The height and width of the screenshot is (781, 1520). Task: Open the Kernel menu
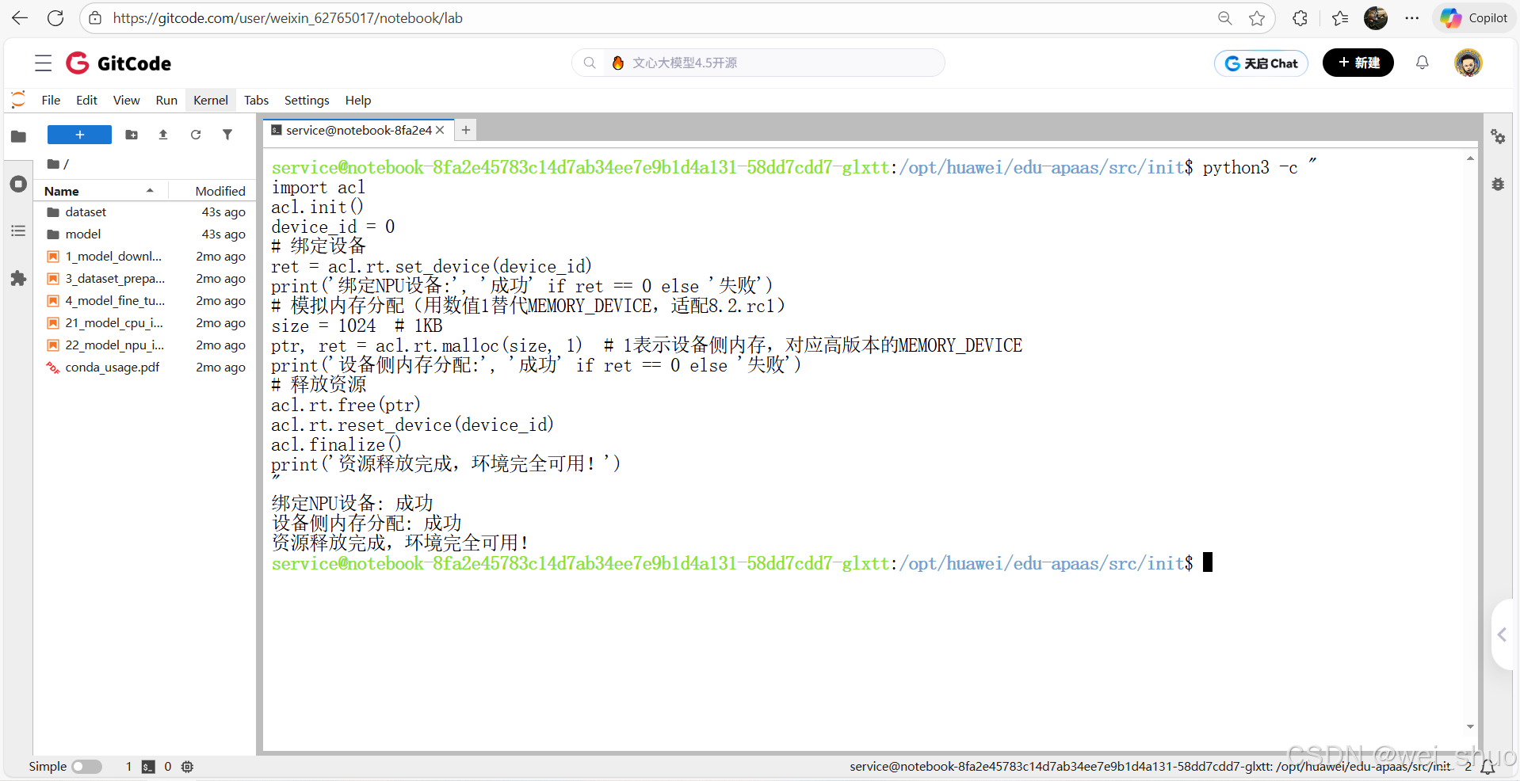click(x=211, y=100)
